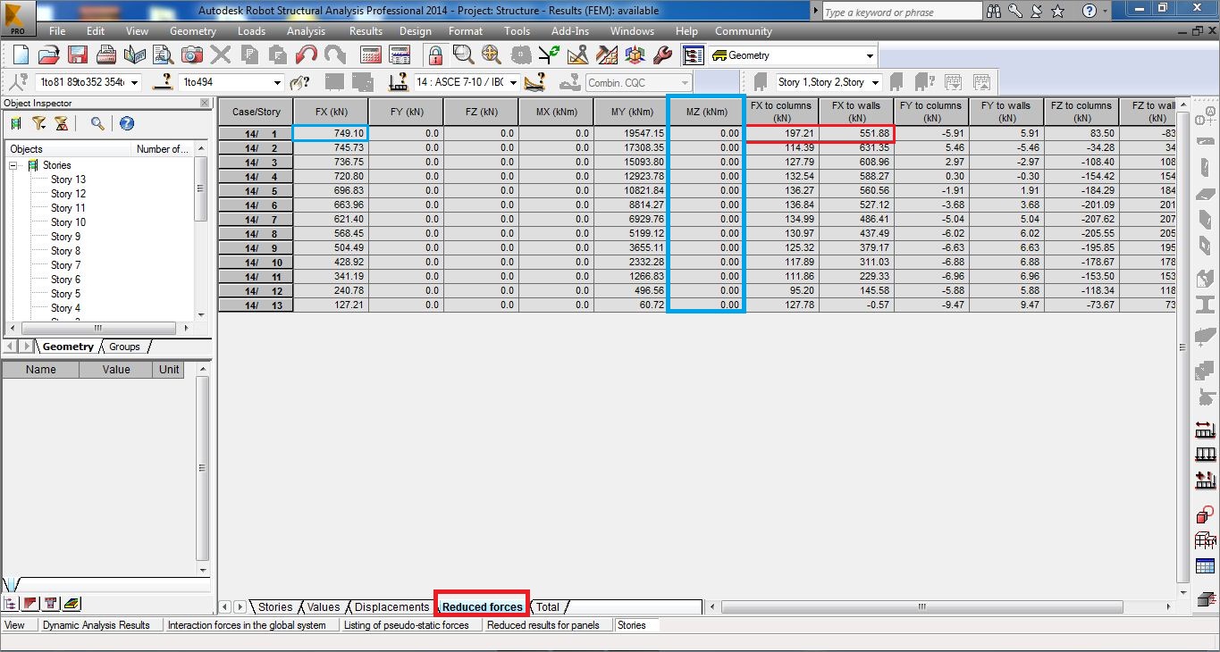1220x652 pixels.
Task: Open the 3D structure view cube icon
Action: point(635,54)
